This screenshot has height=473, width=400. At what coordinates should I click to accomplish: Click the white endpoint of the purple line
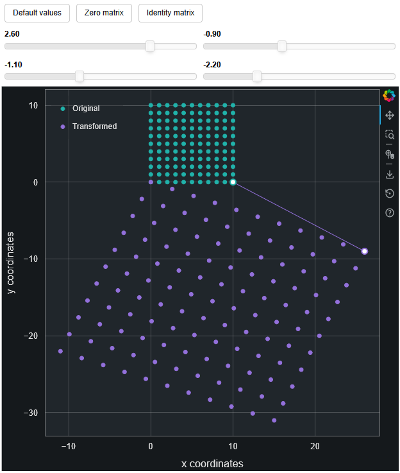[x=364, y=251]
